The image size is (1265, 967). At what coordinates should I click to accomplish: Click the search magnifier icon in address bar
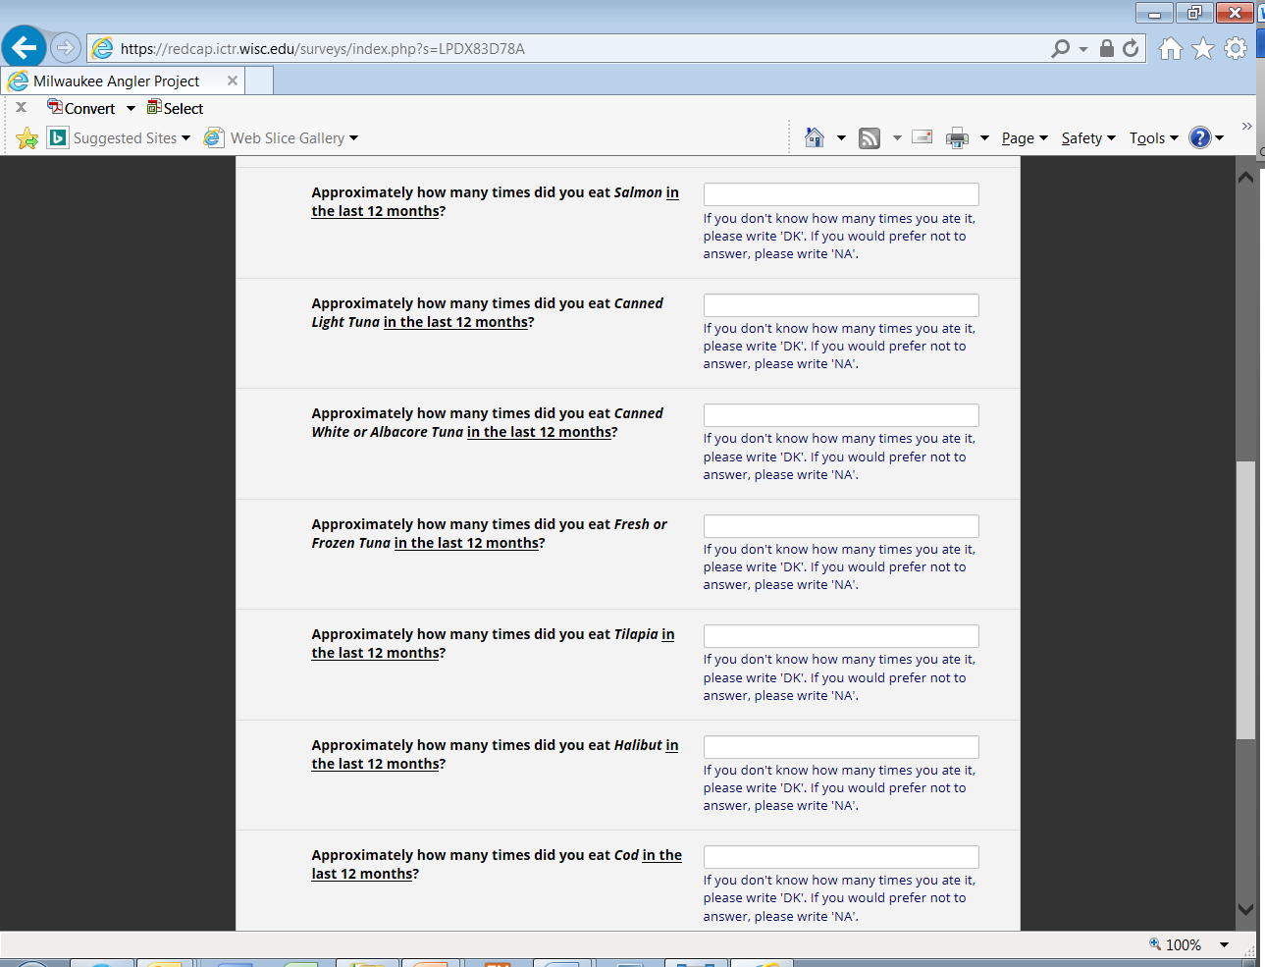click(x=1060, y=48)
